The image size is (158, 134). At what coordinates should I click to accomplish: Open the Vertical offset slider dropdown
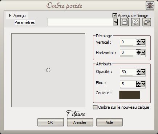(143, 42)
